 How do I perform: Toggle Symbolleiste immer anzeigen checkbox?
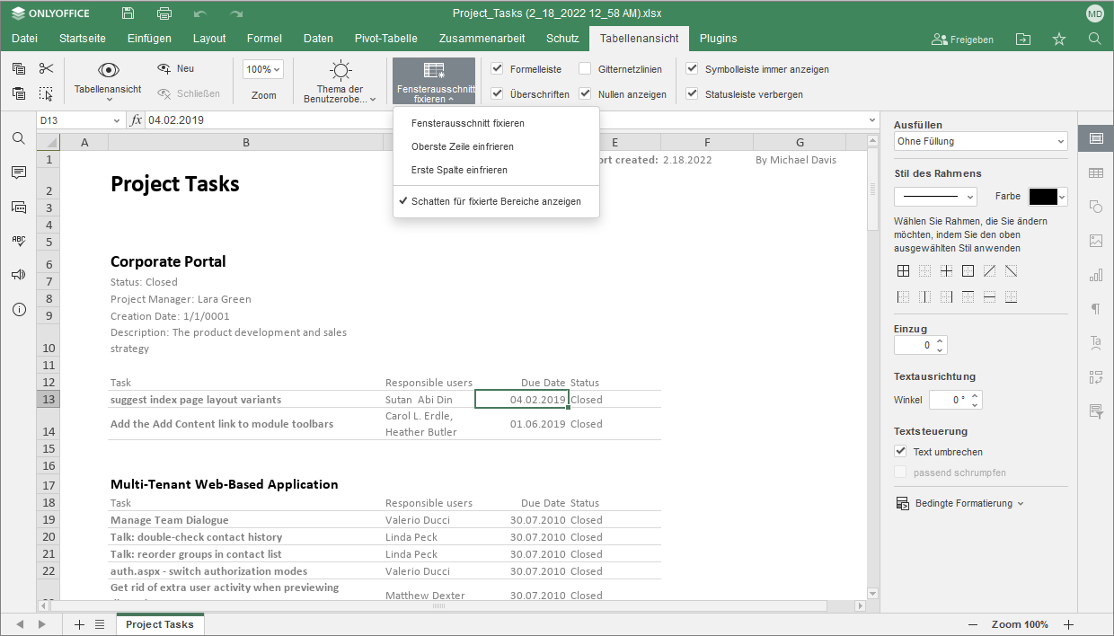[692, 68]
